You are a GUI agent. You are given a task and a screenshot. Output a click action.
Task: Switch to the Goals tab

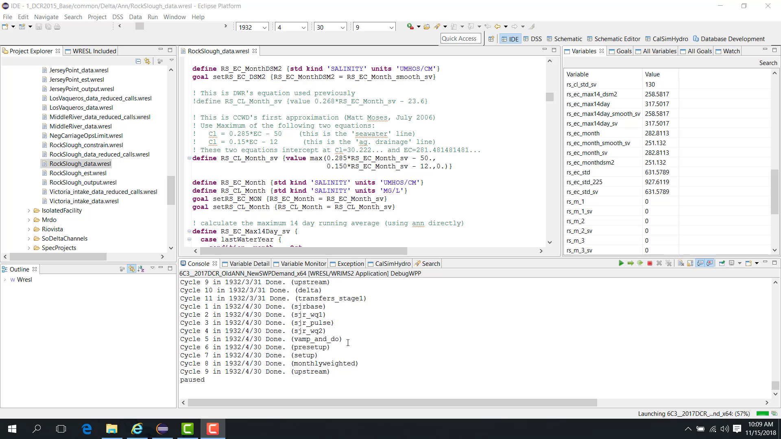point(620,51)
